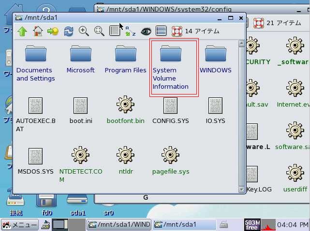Select the WINDOWS folder
Image resolution: width=310 pixels, height=231 pixels.
coord(215,59)
